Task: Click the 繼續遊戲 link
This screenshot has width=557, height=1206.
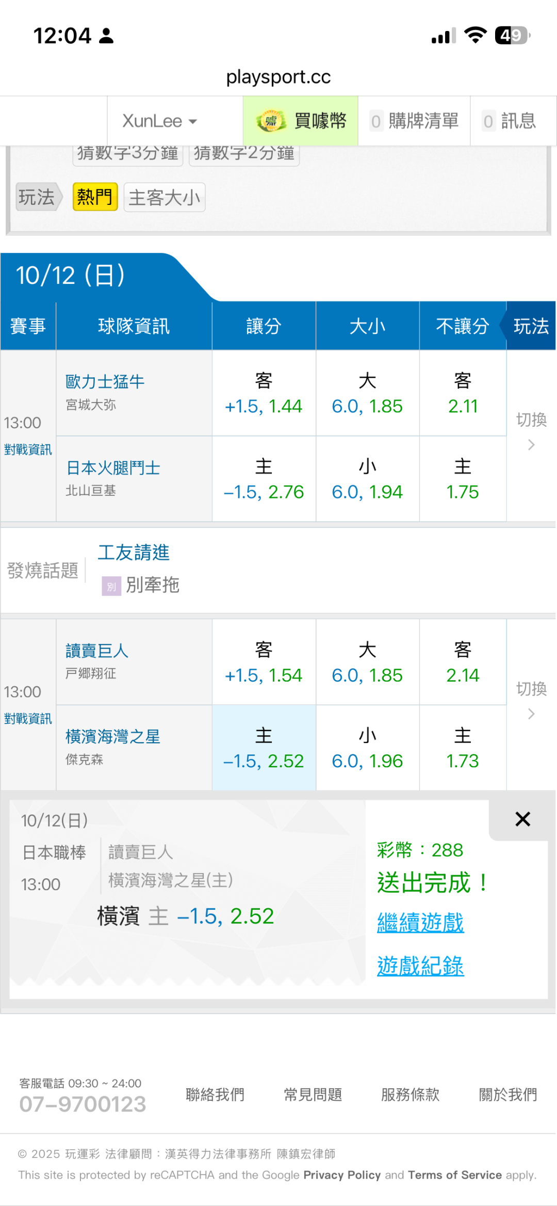Action: [x=420, y=923]
